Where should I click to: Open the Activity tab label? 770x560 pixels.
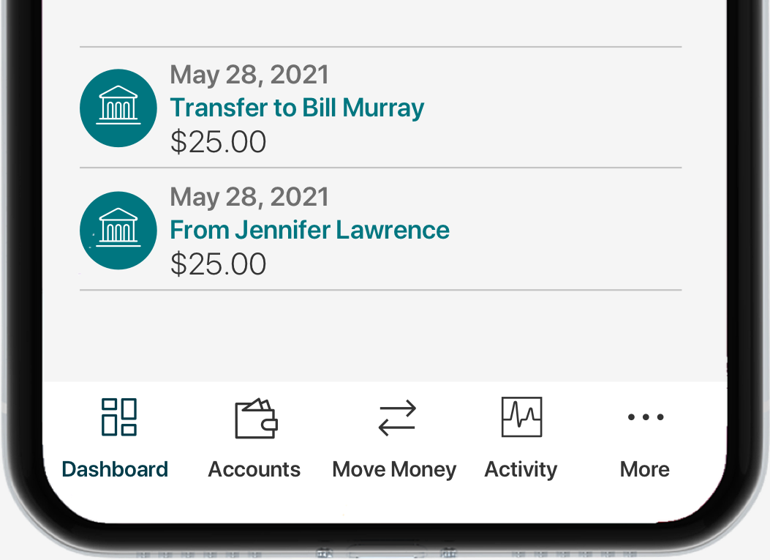coord(521,469)
